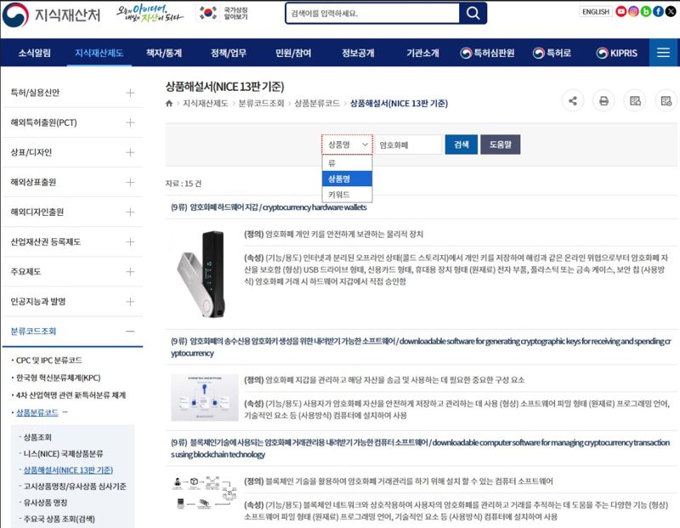Open the '민원/참여' main menu
This screenshot has height=528, width=680.
click(x=293, y=53)
